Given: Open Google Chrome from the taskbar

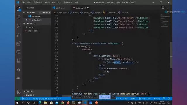Looking at the screenshot, I should click(62, 103).
